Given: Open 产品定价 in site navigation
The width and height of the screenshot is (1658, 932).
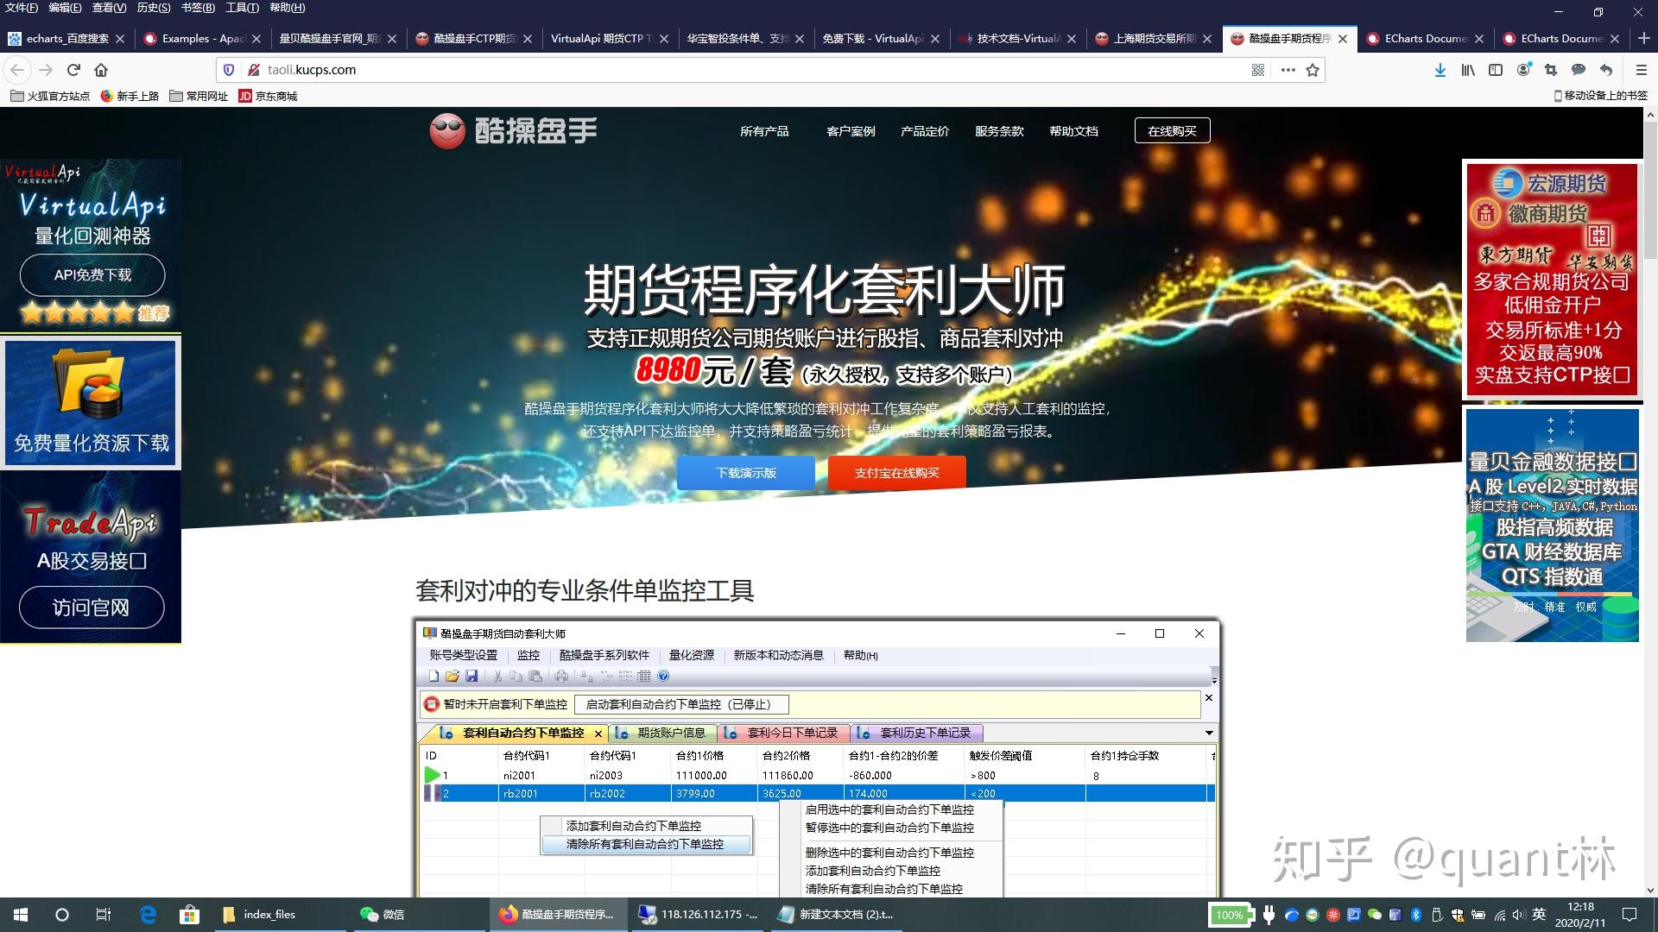Looking at the screenshot, I should pyautogui.click(x=925, y=131).
